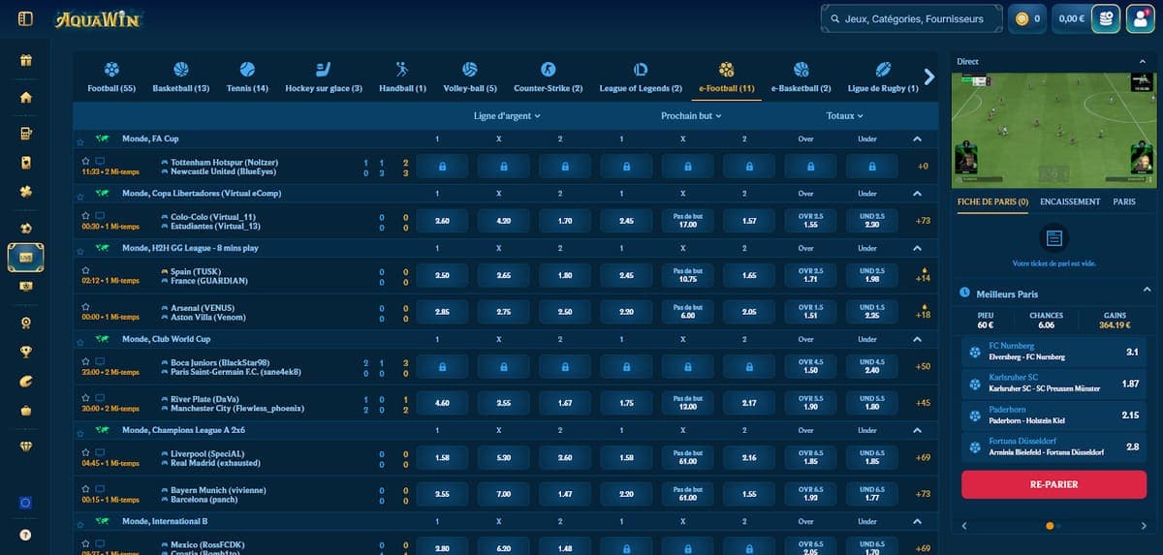The image size is (1163, 555).
Task: Switch to the Encaissement tab
Action: [x=1070, y=202]
